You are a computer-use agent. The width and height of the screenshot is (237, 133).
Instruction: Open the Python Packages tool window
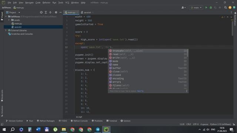[46, 121]
